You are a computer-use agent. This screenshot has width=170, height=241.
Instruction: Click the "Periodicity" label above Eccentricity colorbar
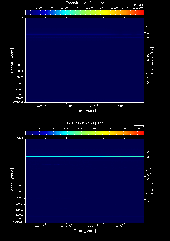tap(139, 5)
